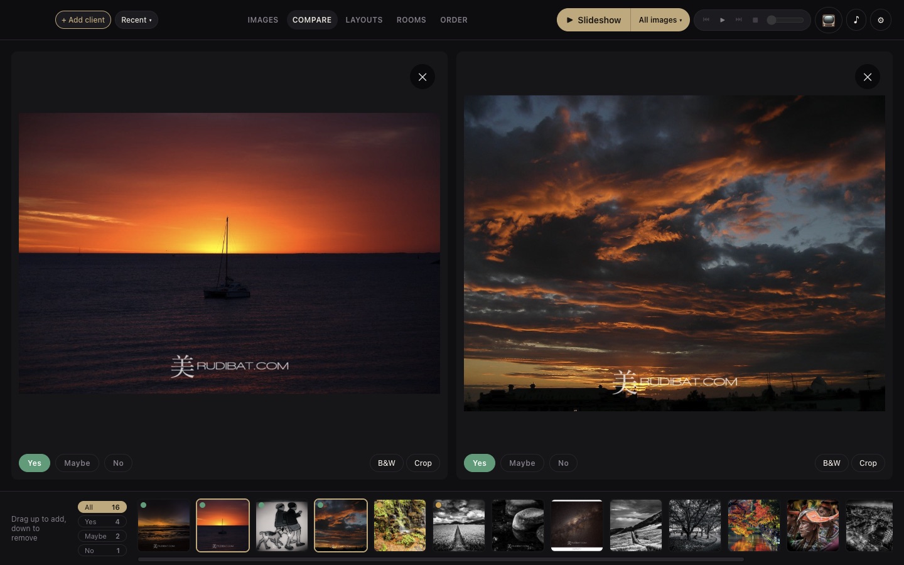904x565 pixels.
Task: Play the slideshow from playback controls
Action: click(723, 20)
